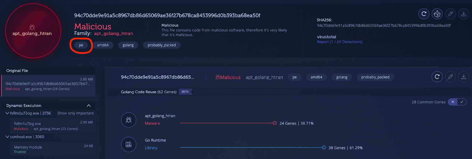Click the full SHA256 hash title at top
Screen dimensions: 472x159
[x=167, y=15]
